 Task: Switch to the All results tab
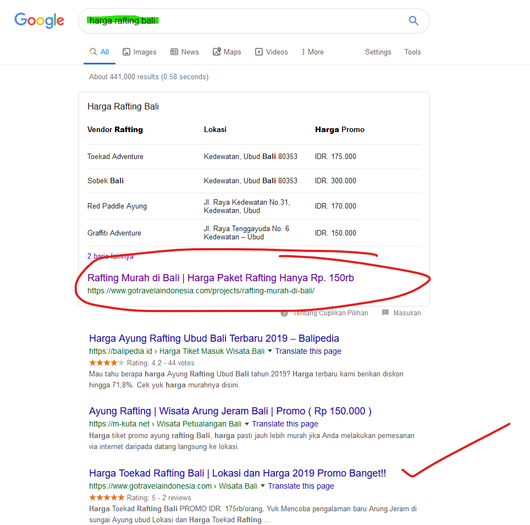point(100,52)
